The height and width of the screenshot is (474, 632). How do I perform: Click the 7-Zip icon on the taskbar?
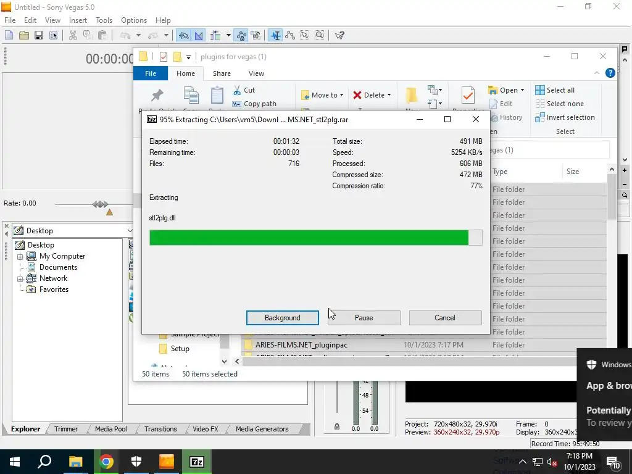coord(197,462)
